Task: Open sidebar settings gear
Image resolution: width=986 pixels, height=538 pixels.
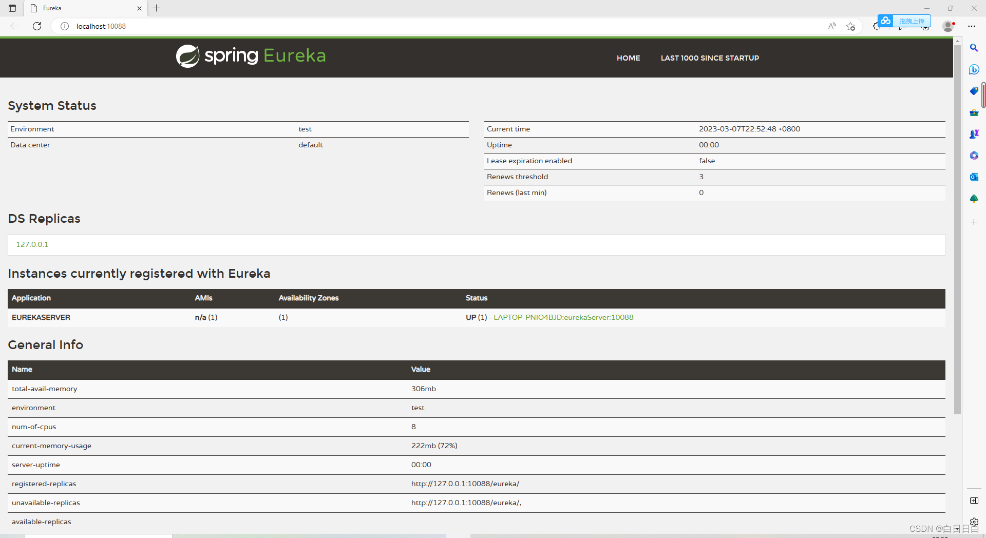Action: (974, 522)
